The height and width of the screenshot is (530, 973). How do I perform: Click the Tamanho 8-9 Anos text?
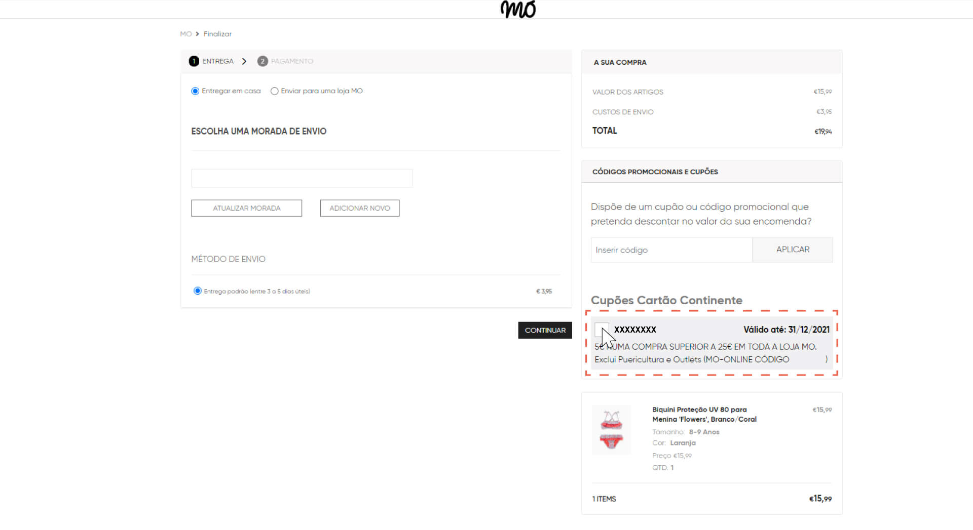pyautogui.click(x=686, y=432)
